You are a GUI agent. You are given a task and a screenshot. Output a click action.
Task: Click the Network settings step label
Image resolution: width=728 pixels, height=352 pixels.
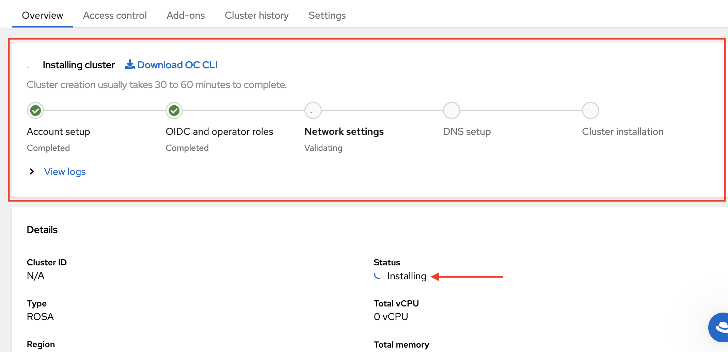coord(344,131)
